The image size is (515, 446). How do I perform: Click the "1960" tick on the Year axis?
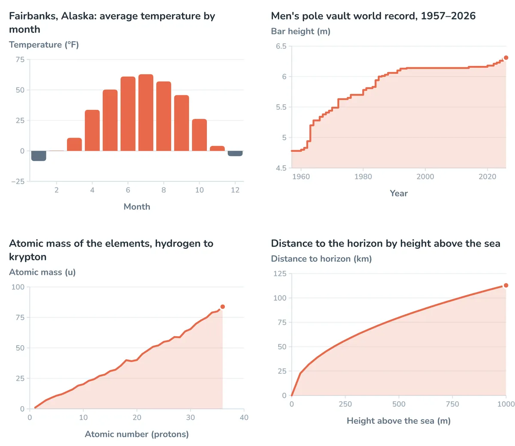(301, 177)
